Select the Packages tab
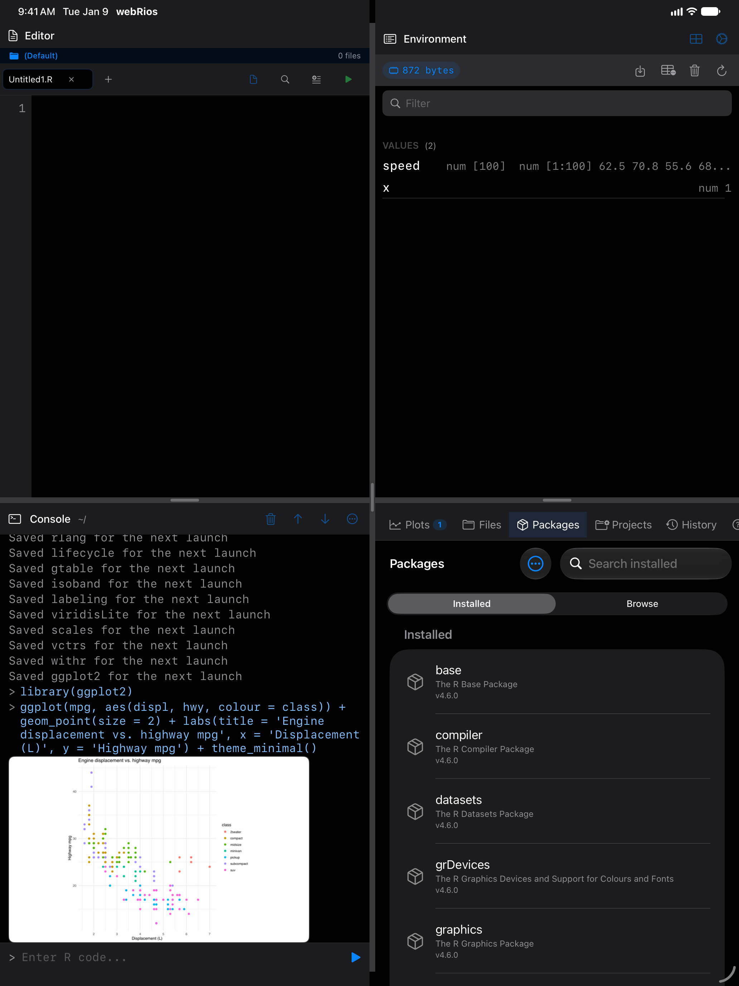This screenshot has height=986, width=739. click(548, 525)
